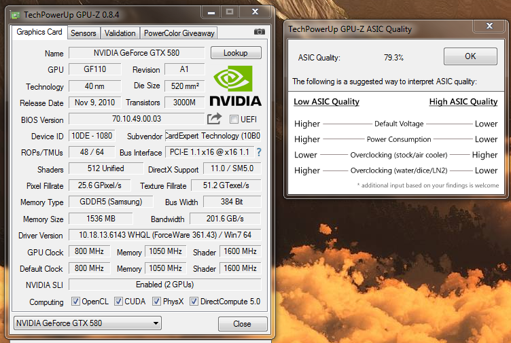Enable the UEFI checkbox

coord(234,120)
